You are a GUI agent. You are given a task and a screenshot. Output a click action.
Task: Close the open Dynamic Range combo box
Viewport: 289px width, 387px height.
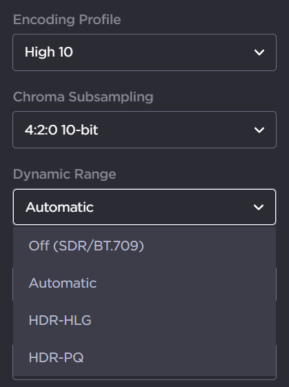144,207
